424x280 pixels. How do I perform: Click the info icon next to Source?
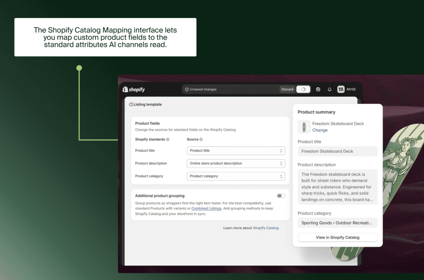coord(201,139)
